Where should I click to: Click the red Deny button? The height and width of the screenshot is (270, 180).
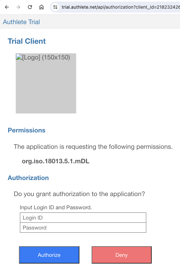pyautogui.click(x=122, y=255)
